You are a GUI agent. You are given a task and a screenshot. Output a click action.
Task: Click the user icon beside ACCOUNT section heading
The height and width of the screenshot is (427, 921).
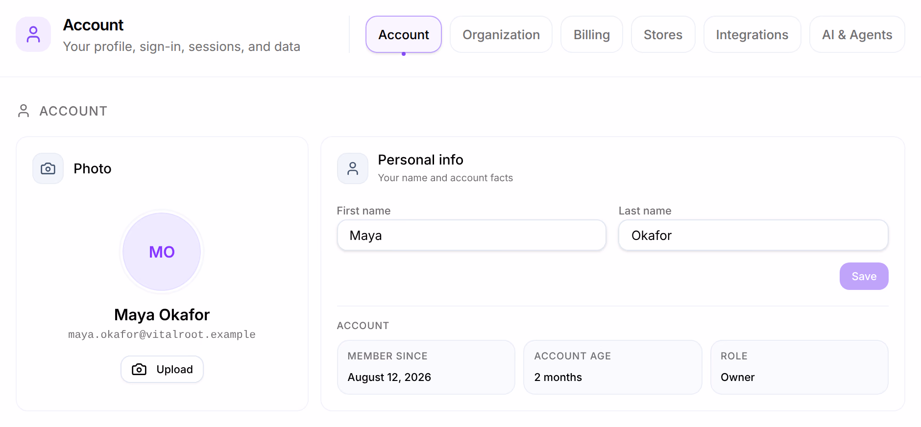tap(24, 111)
